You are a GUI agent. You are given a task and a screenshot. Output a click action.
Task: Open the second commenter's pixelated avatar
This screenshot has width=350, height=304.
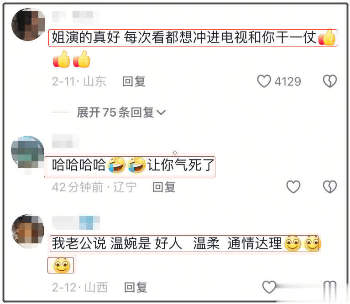click(28, 152)
